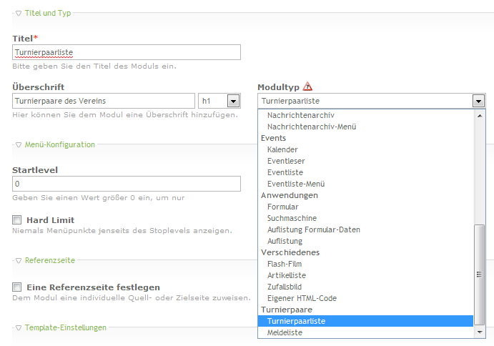Pick Suchmaschine from the dropdown list
Screen dimensions: 494x346
292,218
